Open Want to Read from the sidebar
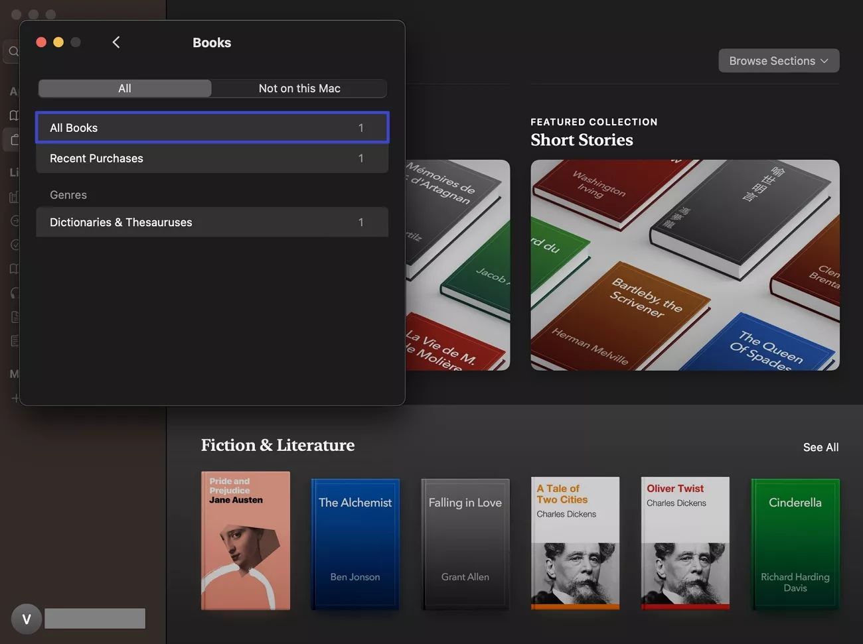863x644 pixels. (15, 221)
